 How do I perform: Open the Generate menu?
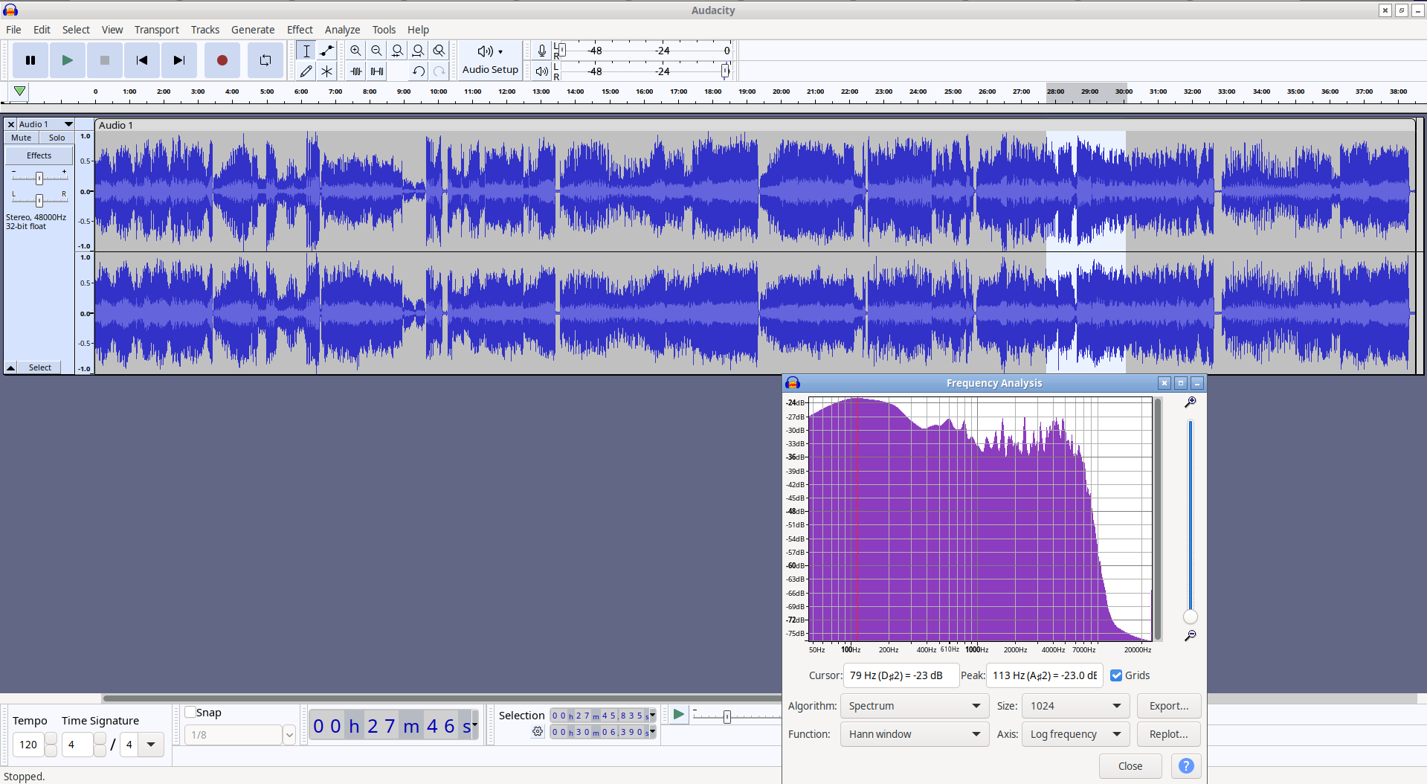click(x=253, y=30)
